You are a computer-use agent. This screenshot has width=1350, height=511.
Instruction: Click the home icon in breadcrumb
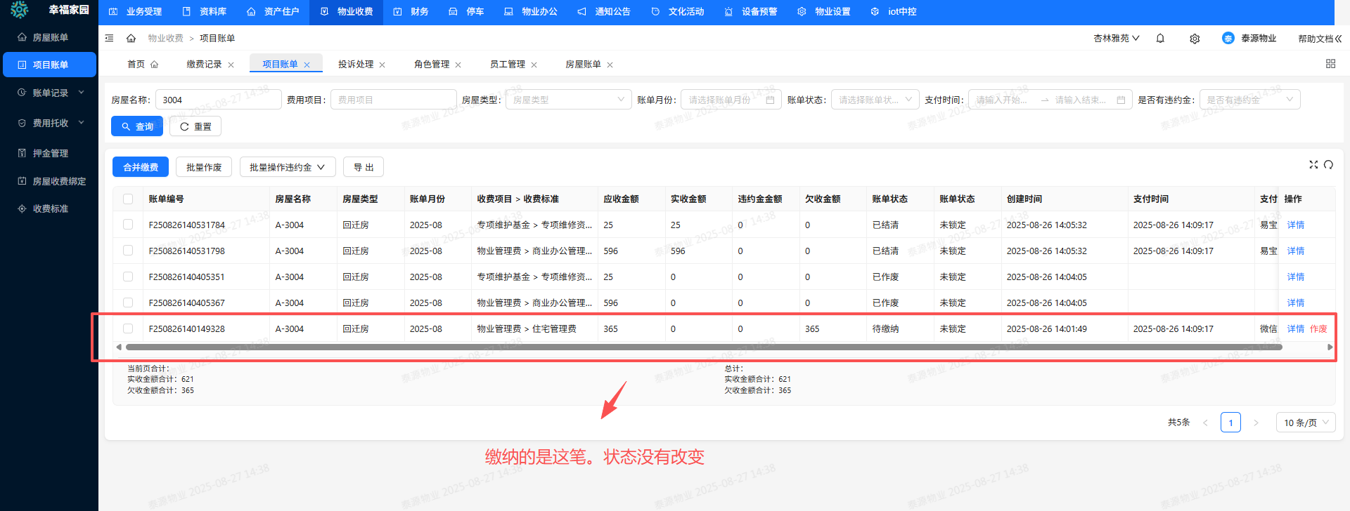(131, 39)
